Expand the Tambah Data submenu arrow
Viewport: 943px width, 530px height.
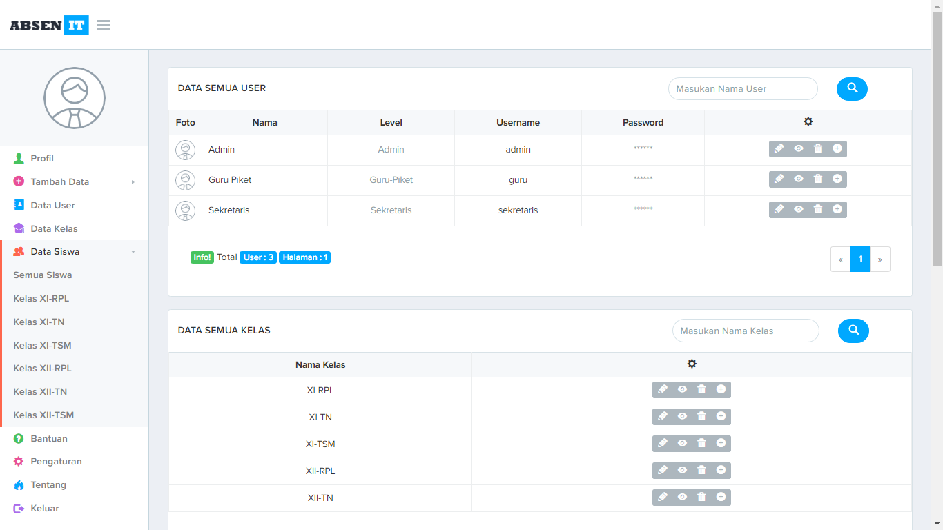[x=133, y=182]
